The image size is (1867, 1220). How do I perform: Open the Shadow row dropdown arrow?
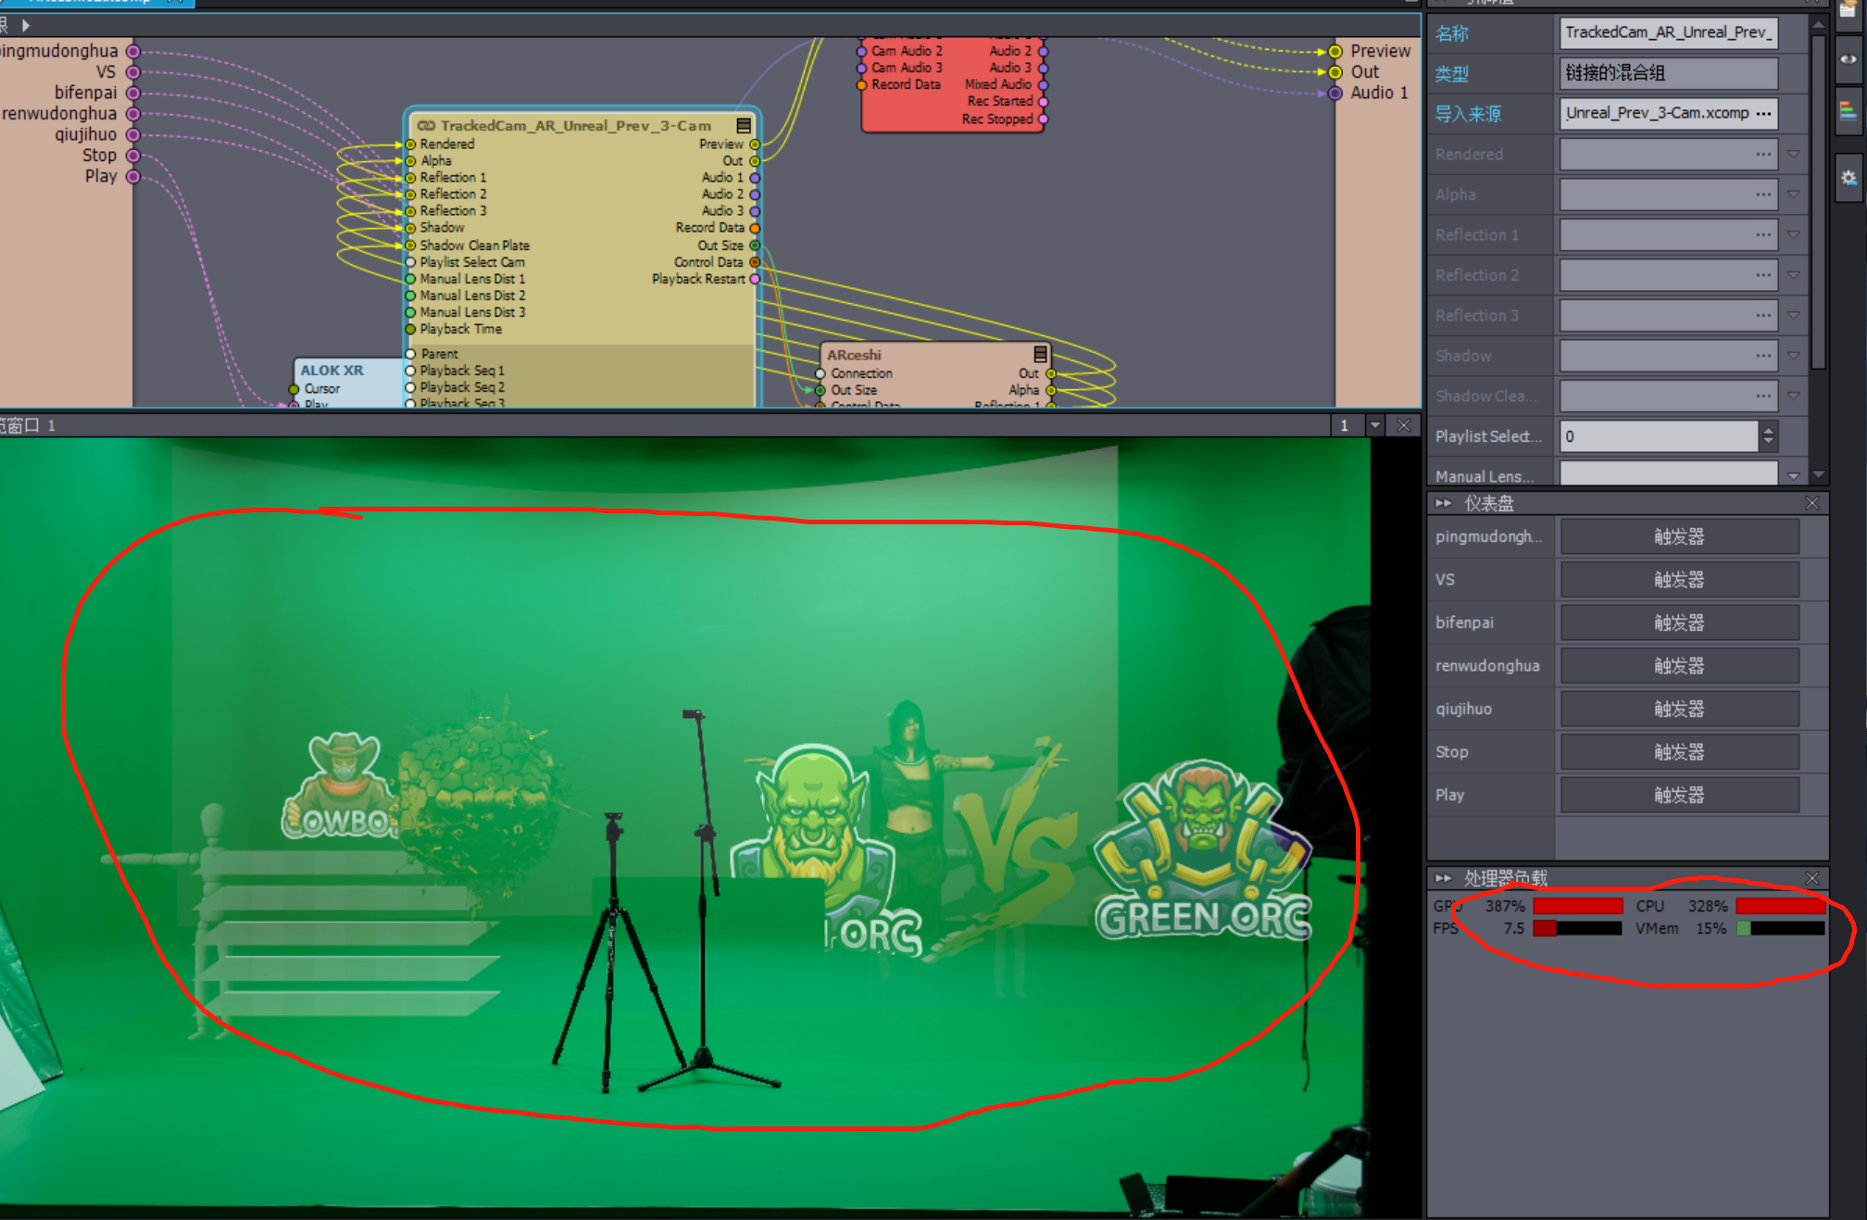click(1794, 356)
